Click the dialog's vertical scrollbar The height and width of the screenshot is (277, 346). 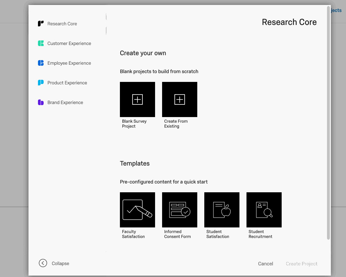328,123
